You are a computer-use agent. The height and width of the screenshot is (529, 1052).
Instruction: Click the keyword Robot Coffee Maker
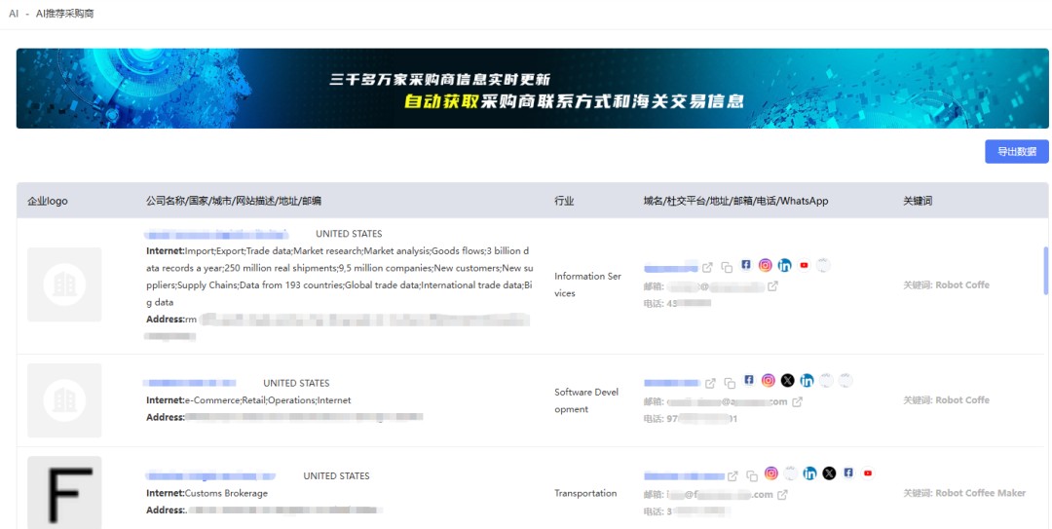(964, 493)
